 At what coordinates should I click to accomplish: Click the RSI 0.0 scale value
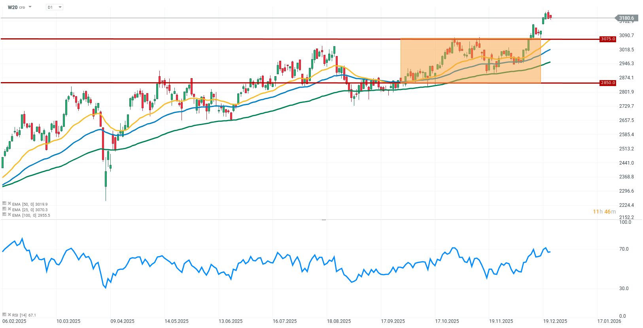tap(623, 316)
